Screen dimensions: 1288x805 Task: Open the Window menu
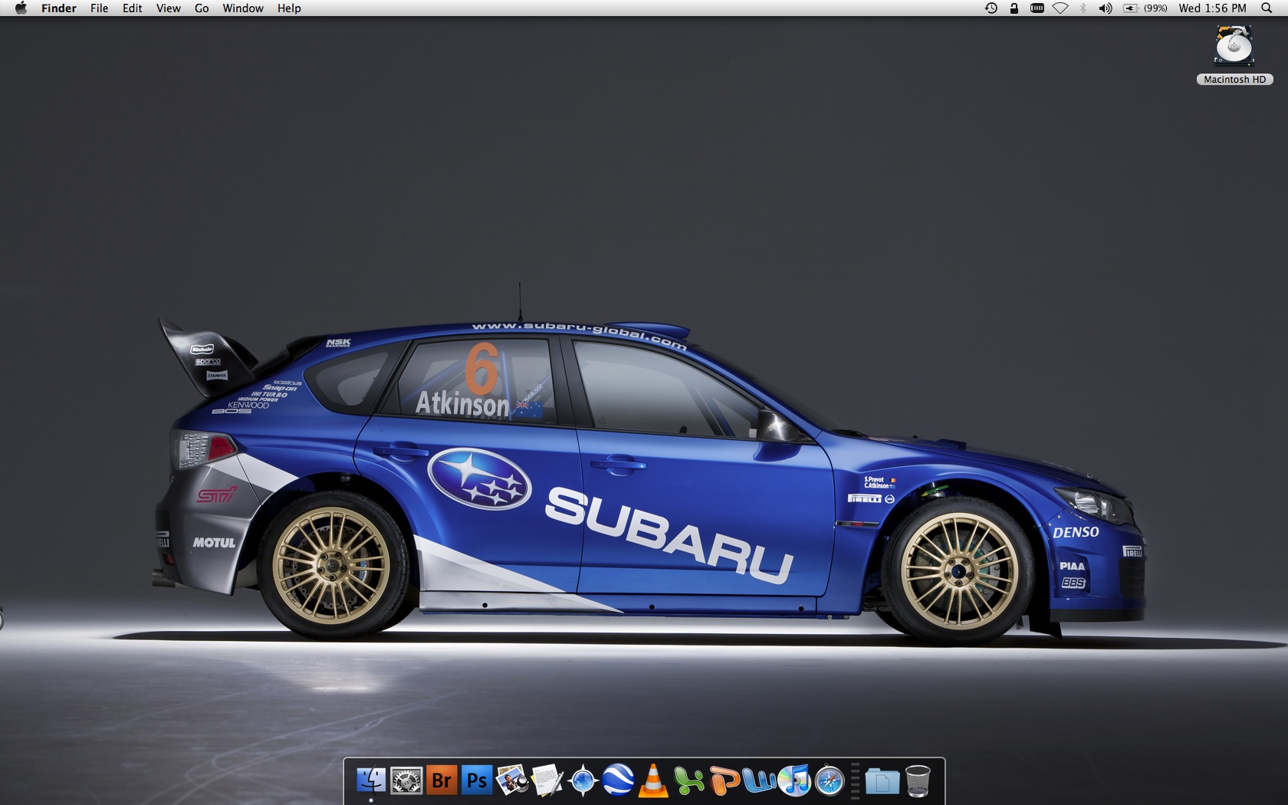click(x=243, y=8)
